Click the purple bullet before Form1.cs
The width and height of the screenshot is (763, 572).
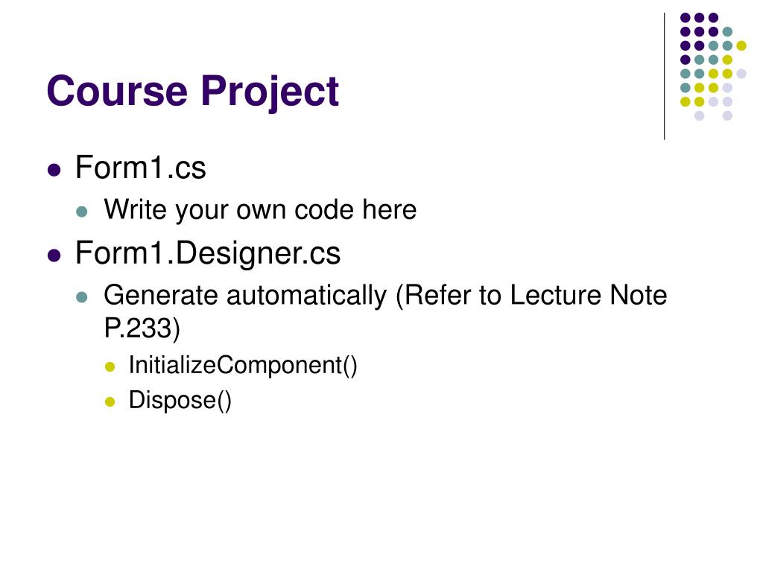coord(54,170)
